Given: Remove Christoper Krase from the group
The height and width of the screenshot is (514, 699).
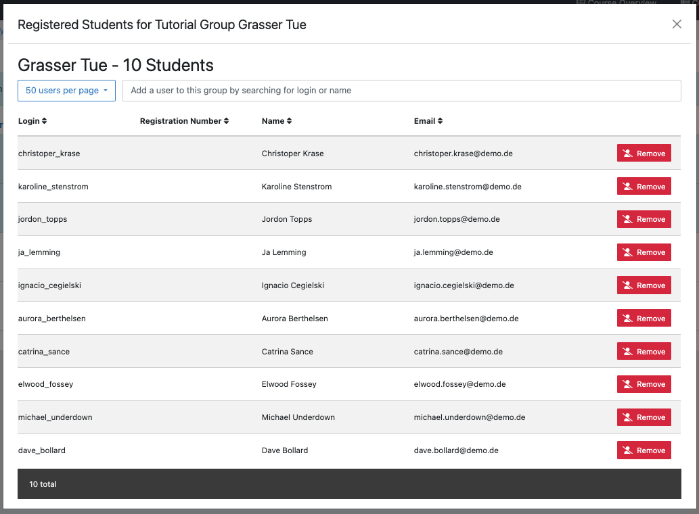Looking at the screenshot, I should click(x=644, y=154).
